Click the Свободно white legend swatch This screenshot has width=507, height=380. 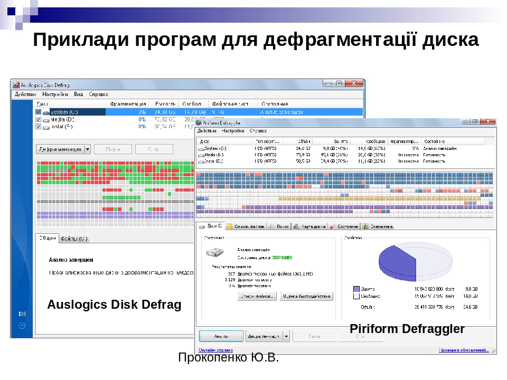coord(356,296)
